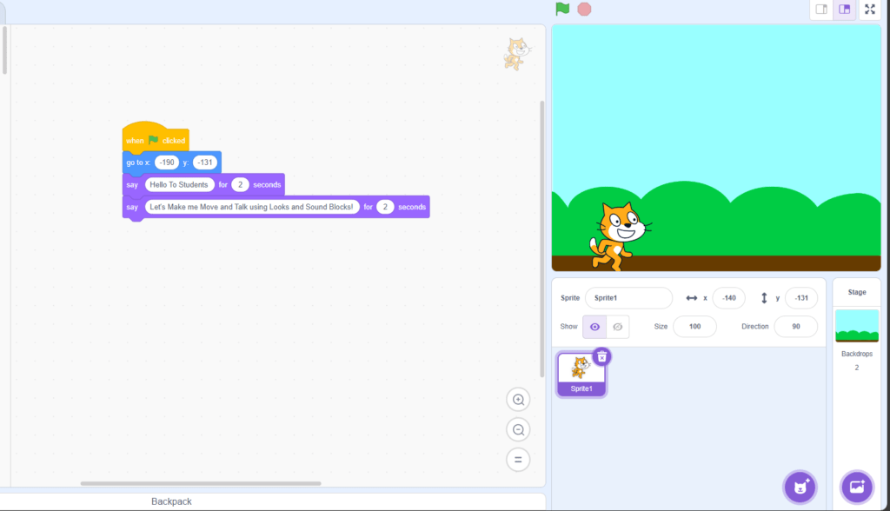Viewport: 890px width, 511px height.
Task: Switch to the Stage panel
Action: tap(856, 291)
